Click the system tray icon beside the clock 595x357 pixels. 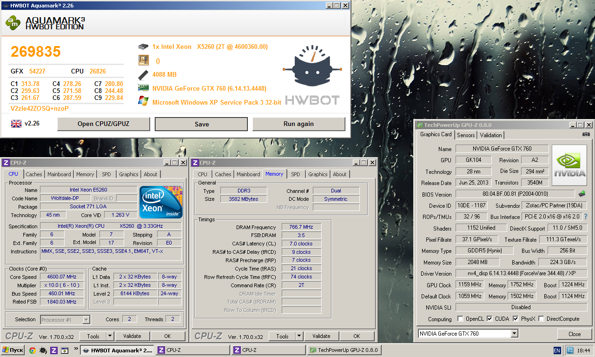(x=570, y=350)
